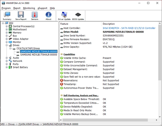The width and height of the screenshot is (162, 126).
Task: Click the status bar path text
Action: [39, 124]
